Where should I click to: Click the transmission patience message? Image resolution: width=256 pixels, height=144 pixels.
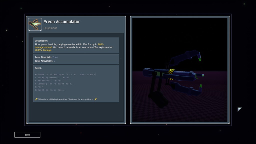[x=66, y=99]
